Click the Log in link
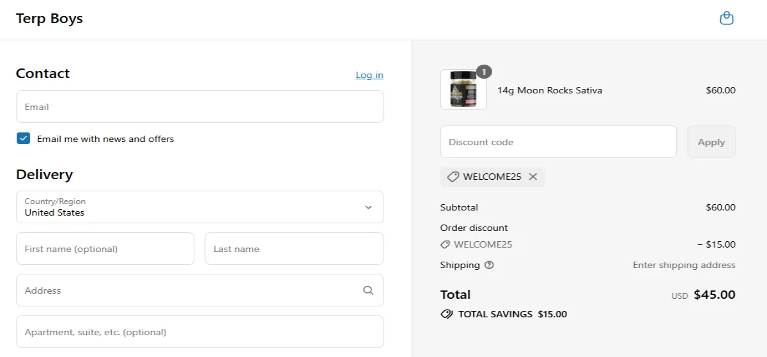This screenshot has width=767, height=357. pyautogui.click(x=369, y=75)
